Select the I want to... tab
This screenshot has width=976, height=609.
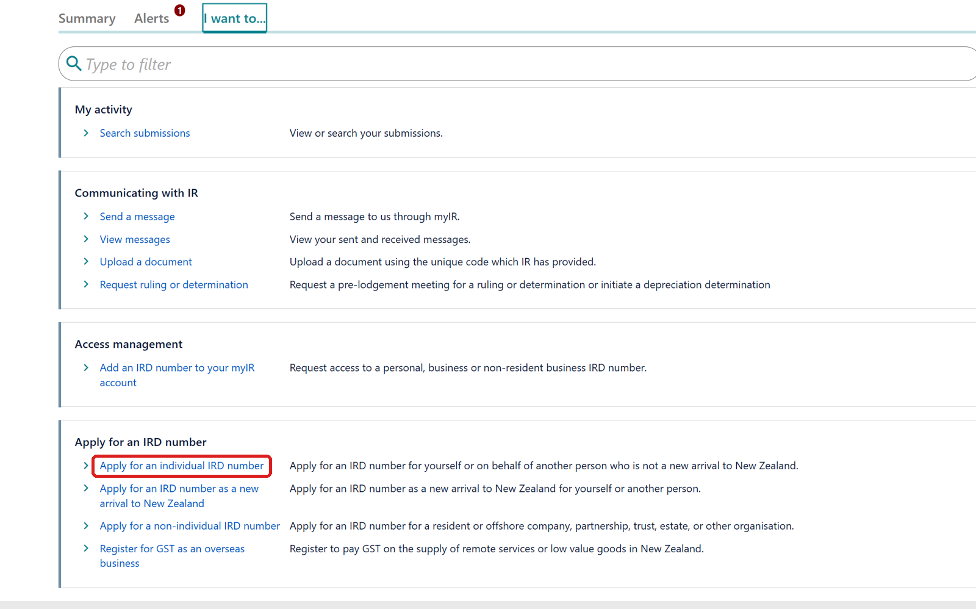pyautogui.click(x=235, y=18)
